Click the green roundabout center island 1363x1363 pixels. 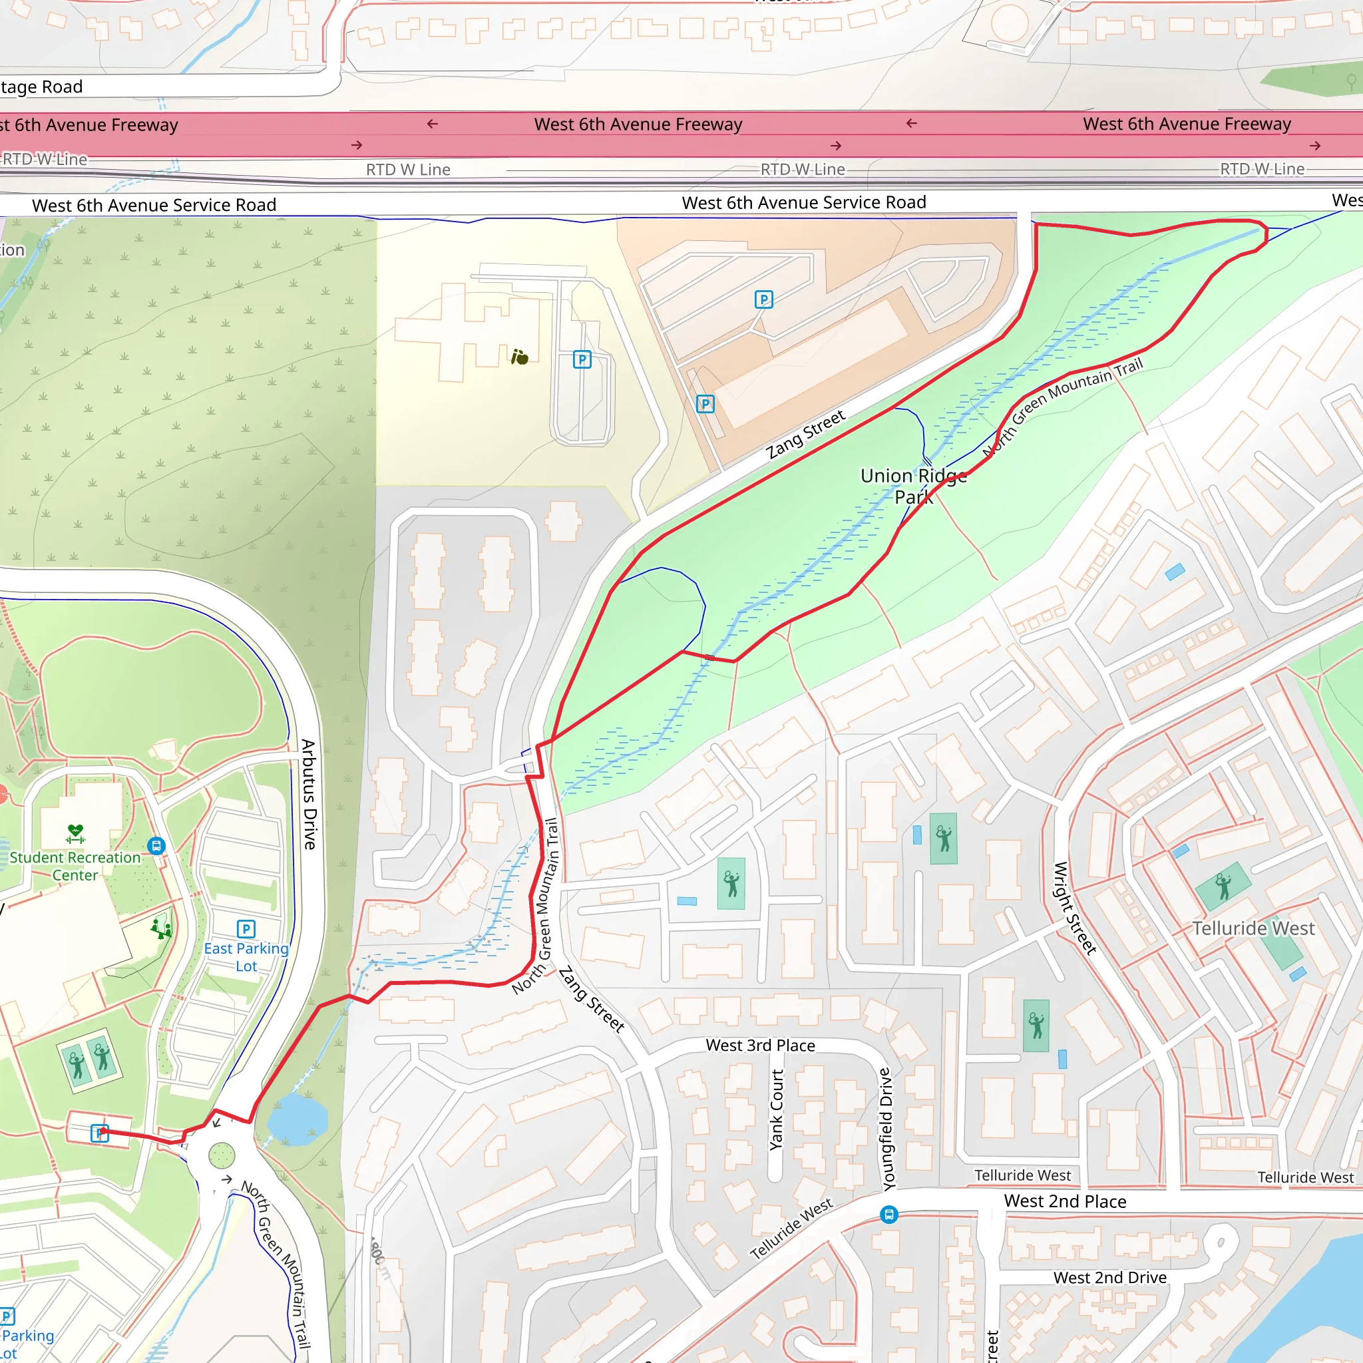click(x=222, y=1155)
